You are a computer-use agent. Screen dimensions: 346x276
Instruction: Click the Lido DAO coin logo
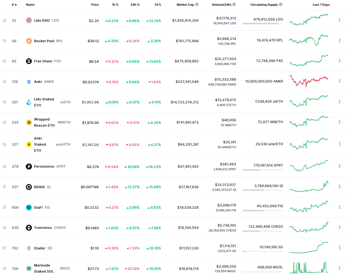[29, 21]
